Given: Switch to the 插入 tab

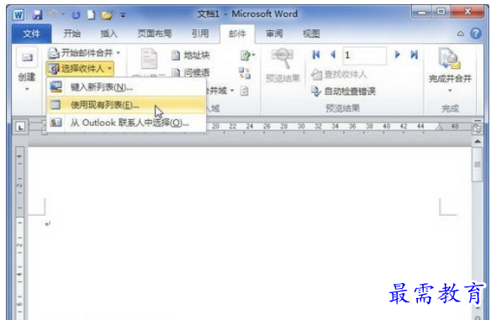Looking at the screenshot, I should tap(108, 34).
